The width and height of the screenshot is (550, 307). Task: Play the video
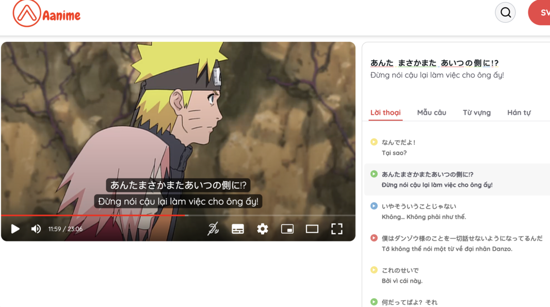[15, 229]
